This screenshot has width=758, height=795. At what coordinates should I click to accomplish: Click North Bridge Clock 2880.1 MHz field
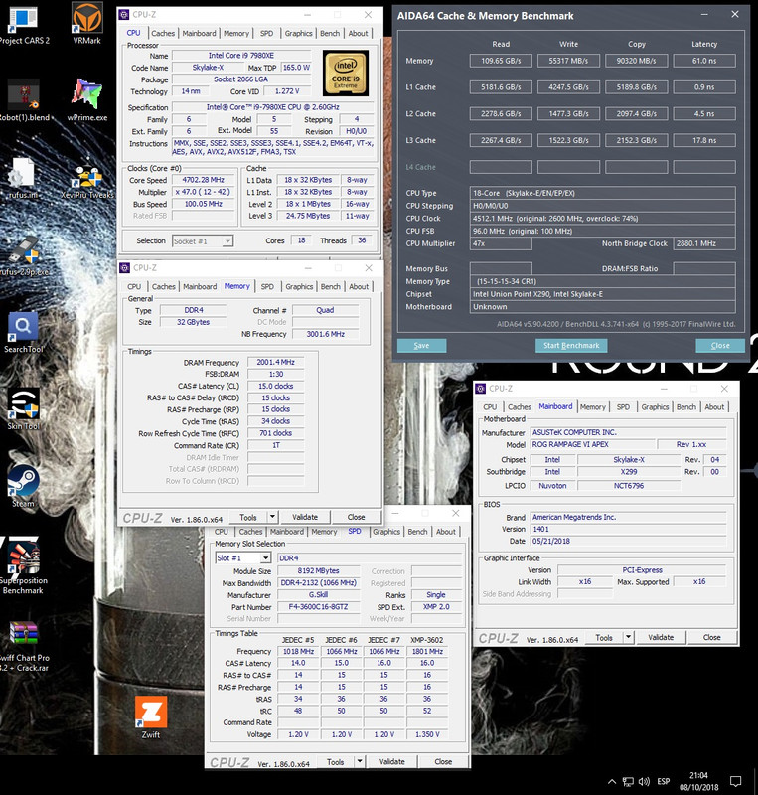pos(704,243)
